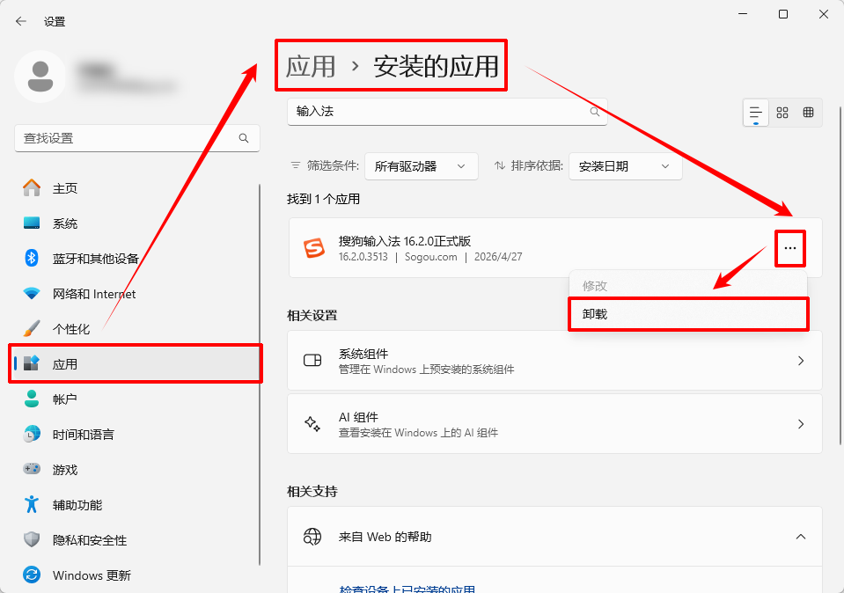Click the Windows 更新 sync icon
844x593 pixels.
click(32, 575)
